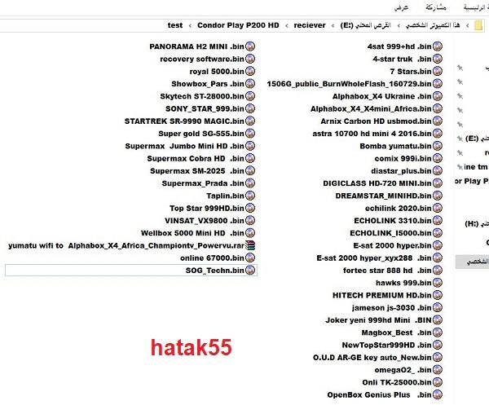This screenshot has width=489, height=414.
Task: Navigate to the (E:) drive in breadcrumb
Action: (365, 25)
